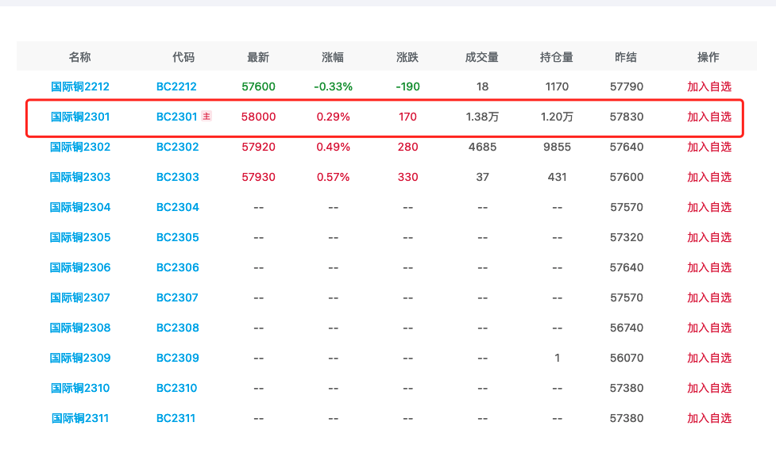The image size is (776, 449).
Task: Click the 0.57% change percentage
Action: point(333,177)
